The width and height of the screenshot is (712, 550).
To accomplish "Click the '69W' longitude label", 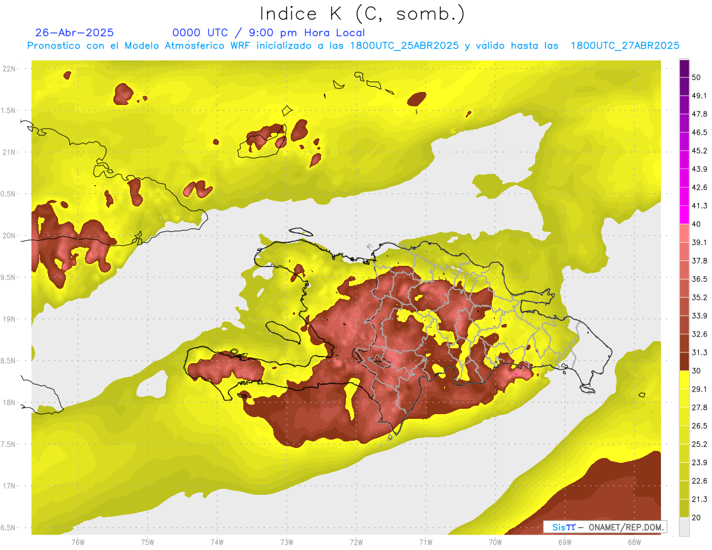I will (565, 543).
